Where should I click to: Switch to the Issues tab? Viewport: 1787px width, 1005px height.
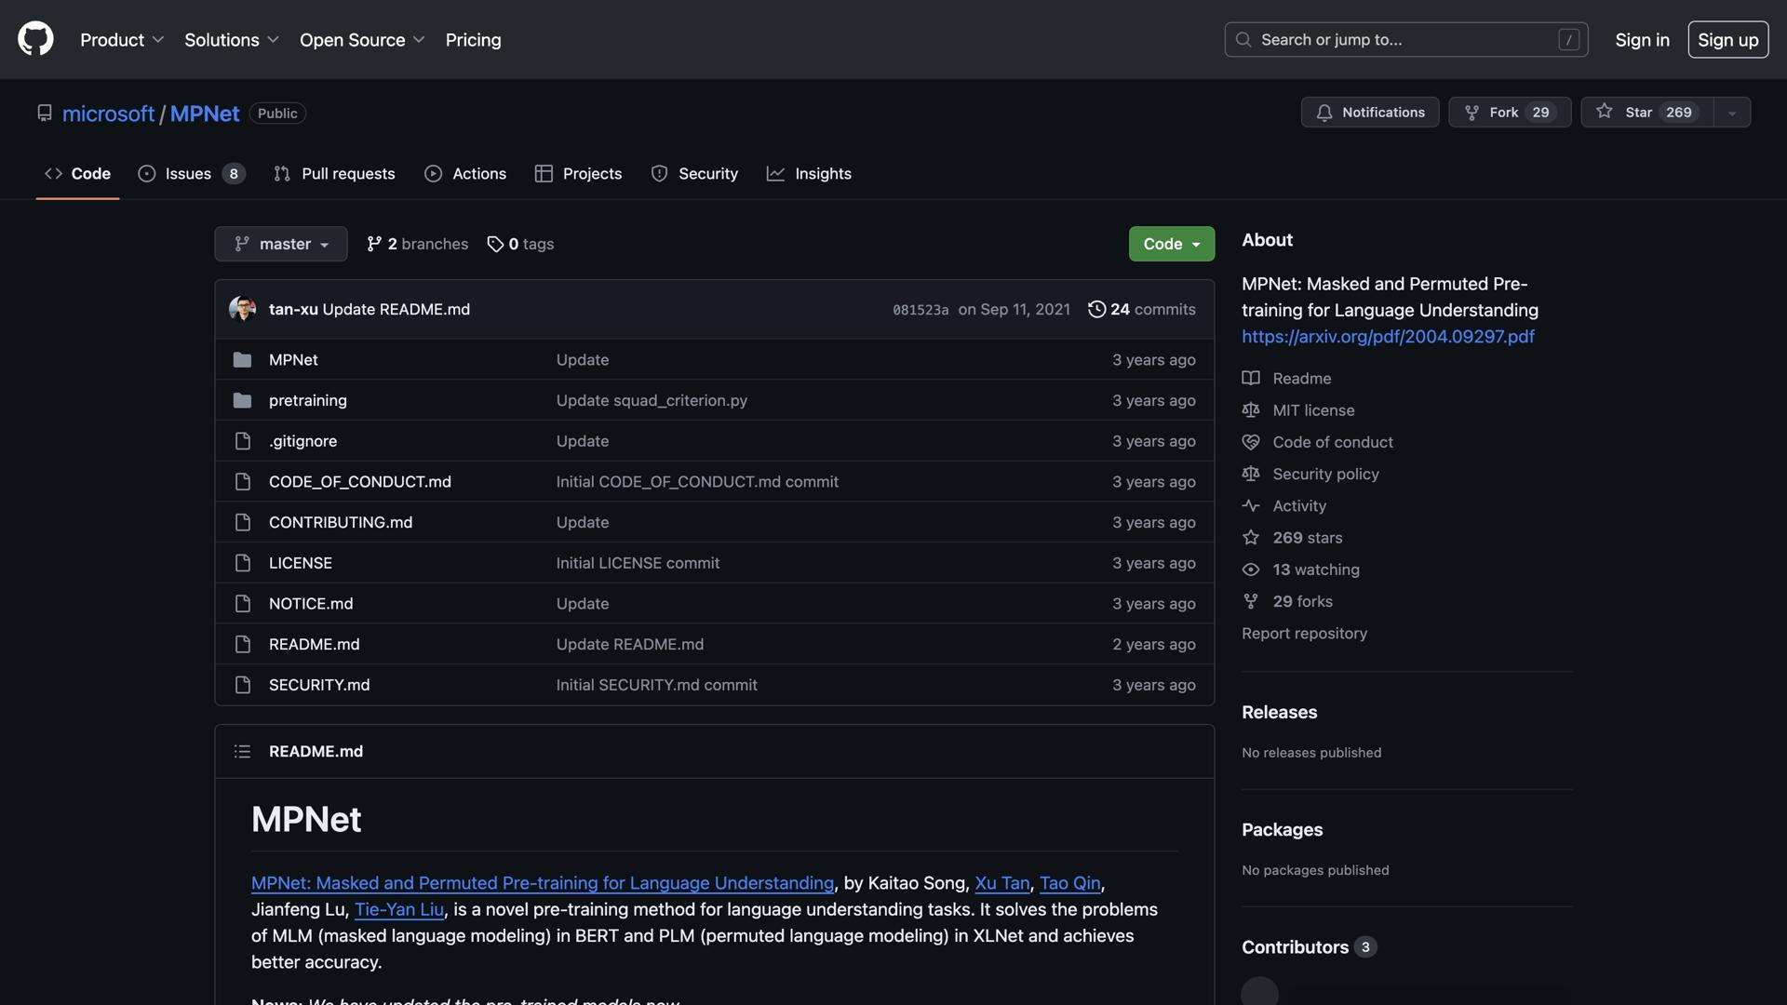click(189, 173)
